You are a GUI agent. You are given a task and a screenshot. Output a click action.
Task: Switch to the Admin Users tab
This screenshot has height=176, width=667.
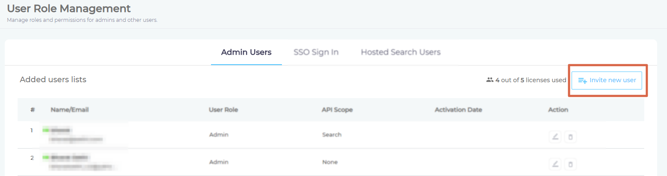coord(246,52)
